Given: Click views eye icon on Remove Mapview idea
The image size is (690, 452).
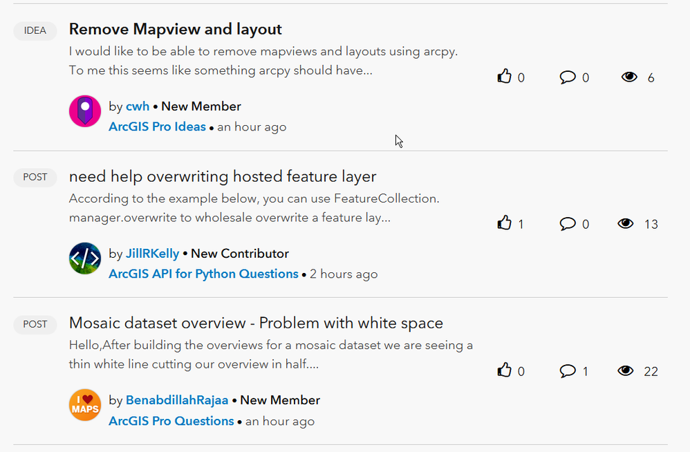Looking at the screenshot, I should [629, 77].
